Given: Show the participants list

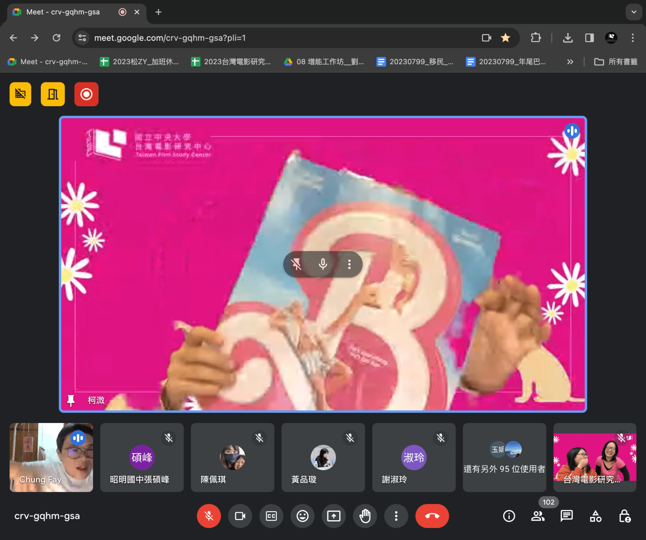Looking at the screenshot, I should click(x=538, y=516).
